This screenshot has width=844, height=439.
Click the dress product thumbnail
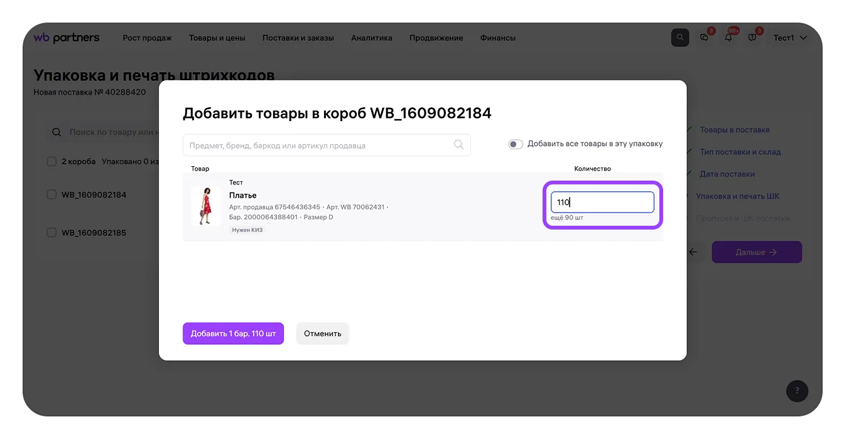[x=206, y=206]
